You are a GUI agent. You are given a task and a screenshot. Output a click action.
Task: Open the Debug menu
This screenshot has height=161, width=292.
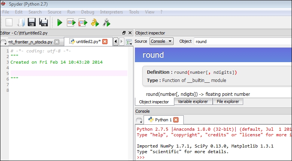click(88, 12)
